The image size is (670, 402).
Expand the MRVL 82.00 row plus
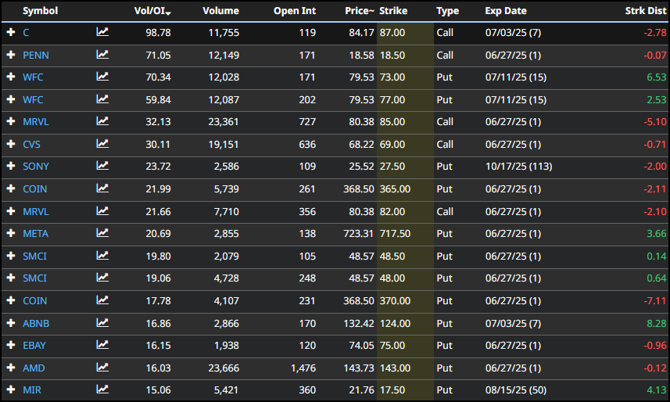click(x=11, y=211)
